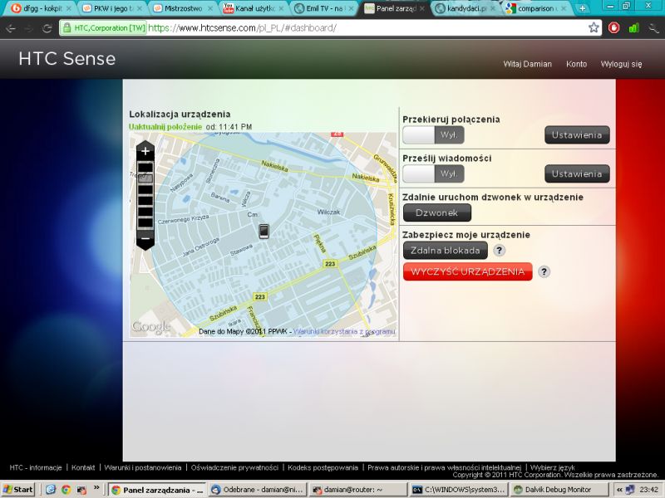
Task: Open Ustawienia for Prześlij wiadomości
Action: (577, 173)
